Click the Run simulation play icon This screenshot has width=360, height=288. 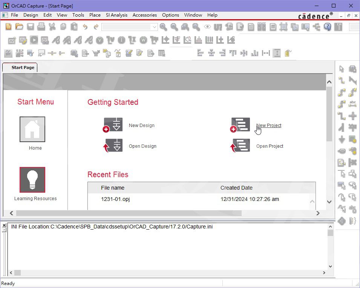point(34,40)
